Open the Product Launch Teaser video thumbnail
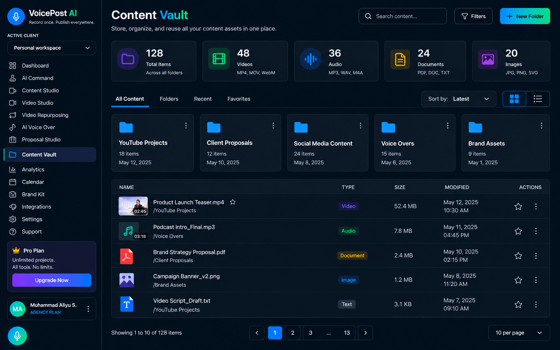Viewport: 560px width, 350px height. [133, 206]
